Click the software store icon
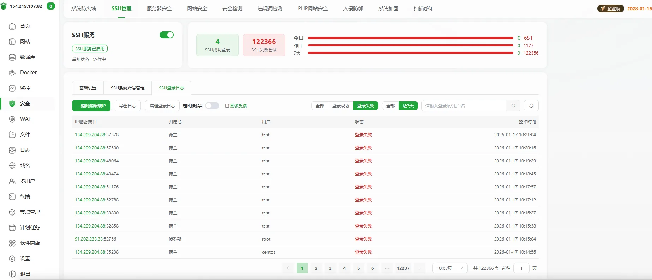Image resolution: width=652 pixels, height=280 pixels. click(12, 243)
